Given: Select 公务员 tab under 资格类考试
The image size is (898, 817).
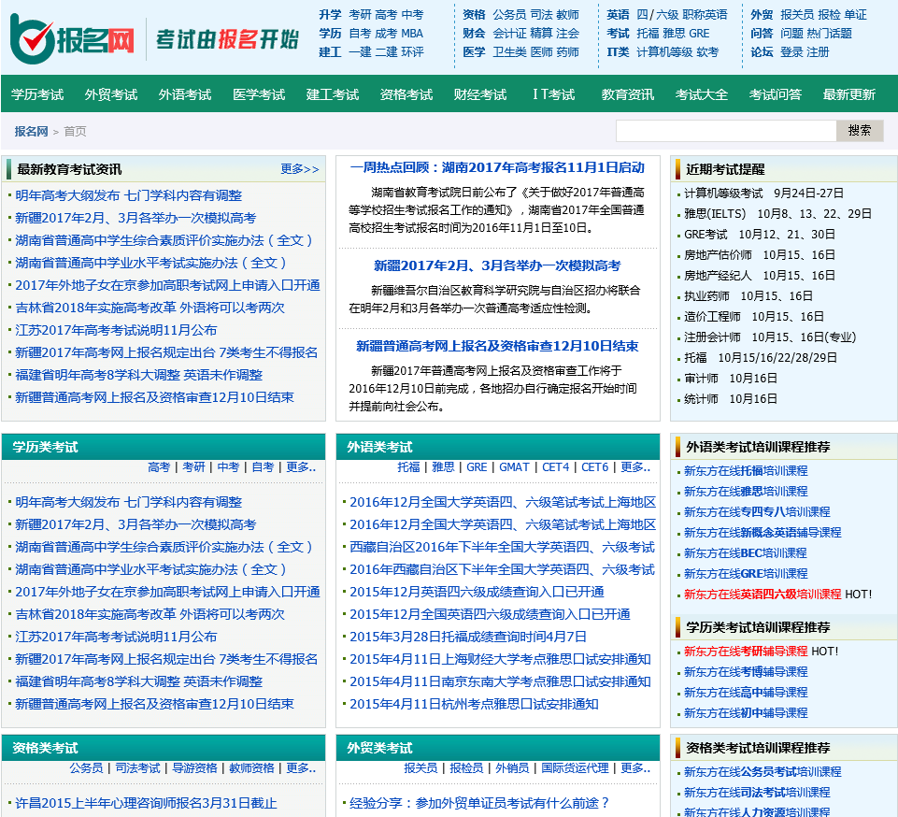Looking at the screenshot, I should click(x=87, y=768).
